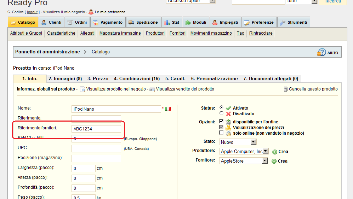The width and height of the screenshot is (353, 199).
Task: Open Rintracciare submenu link
Action: coord(261,33)
